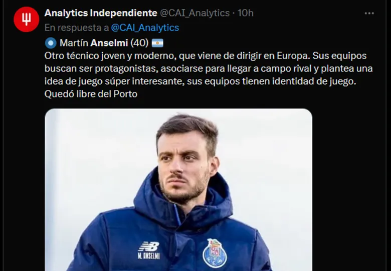
Task: Click the blue circle emoji before Martín
Action: coord(50,42)
